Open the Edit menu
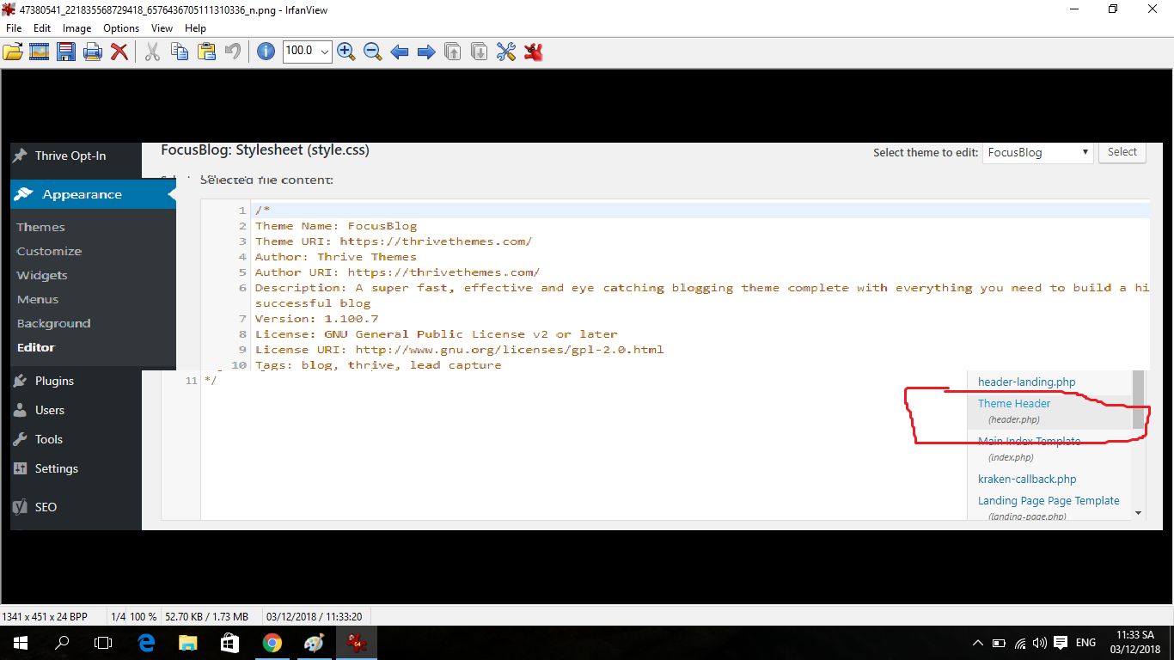Viewport: 1174px width, 660px height. coord(42,28)
